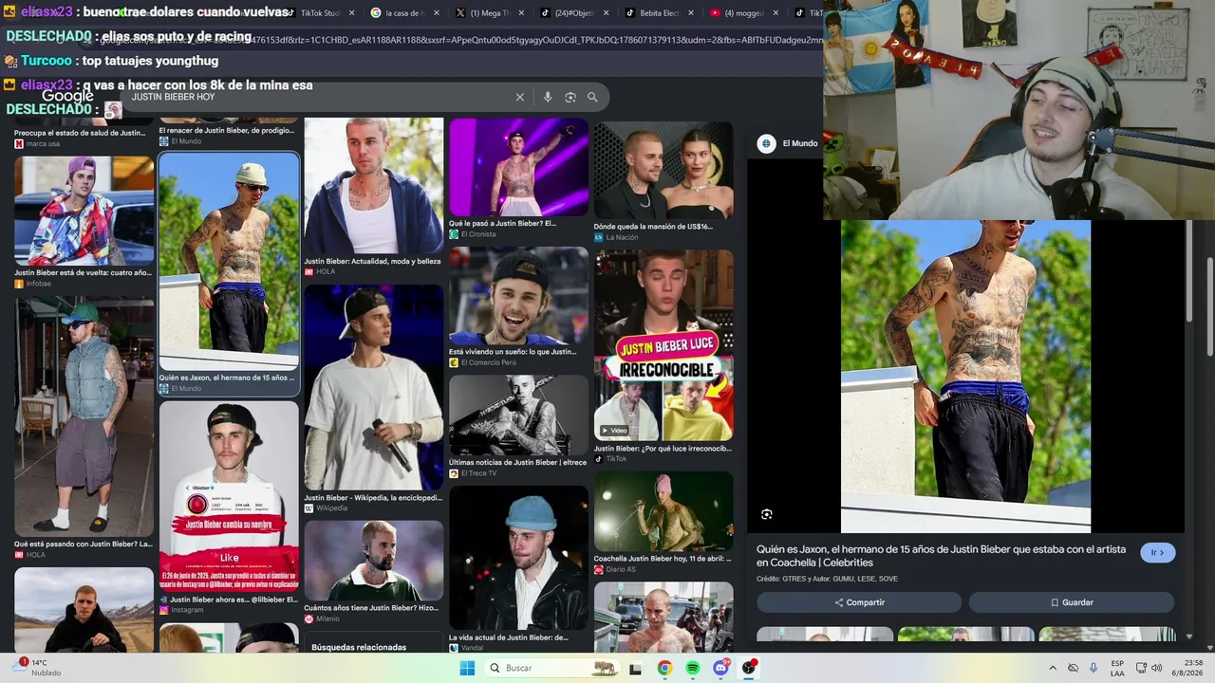Screen dimensions: 1215x683
Task: Click the 'Búsquedas relacionadas' heading
Action: coord(359,647)
